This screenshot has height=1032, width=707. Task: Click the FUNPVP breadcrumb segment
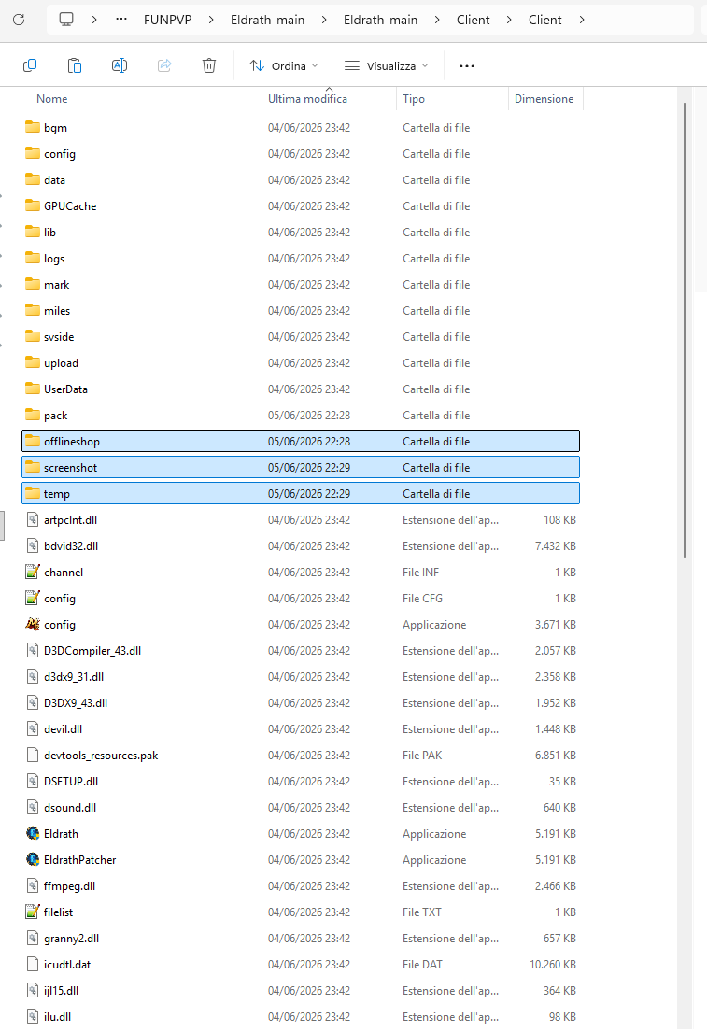click(x=168, y=20)
